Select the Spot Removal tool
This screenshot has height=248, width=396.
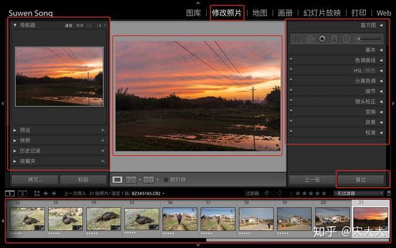(309, 38)
